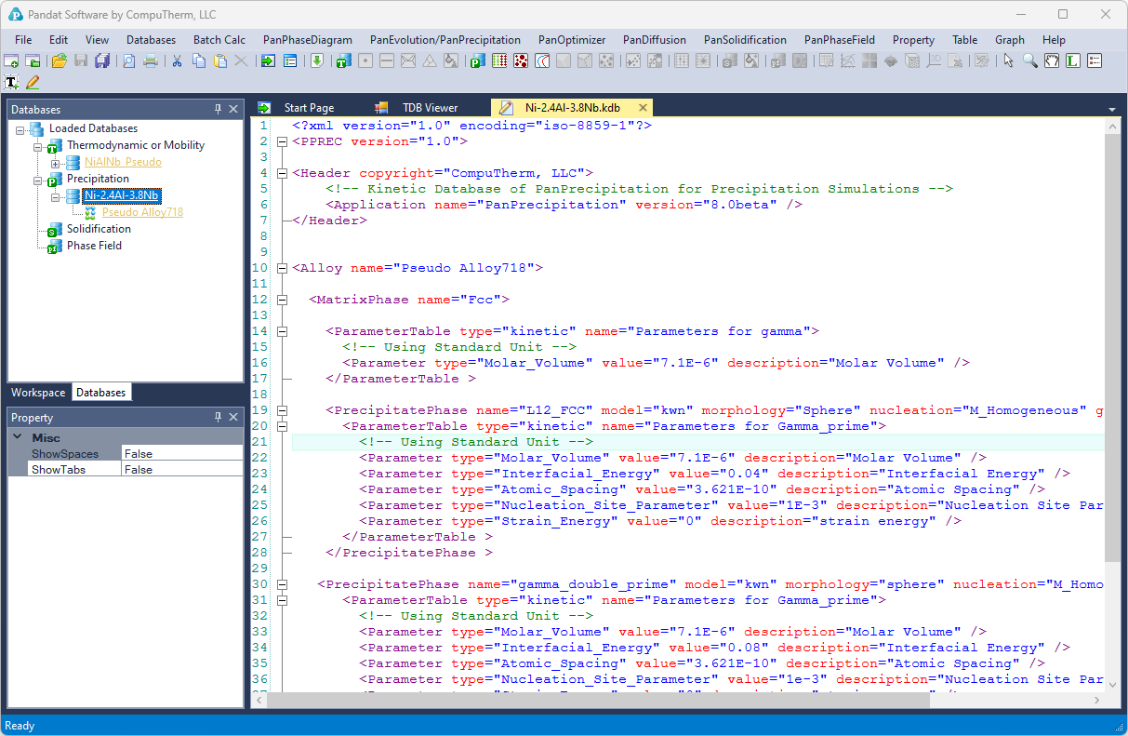1128x736 pixels.
Task: Click the printer icon in the toolbar
Action: pos(151,60)
